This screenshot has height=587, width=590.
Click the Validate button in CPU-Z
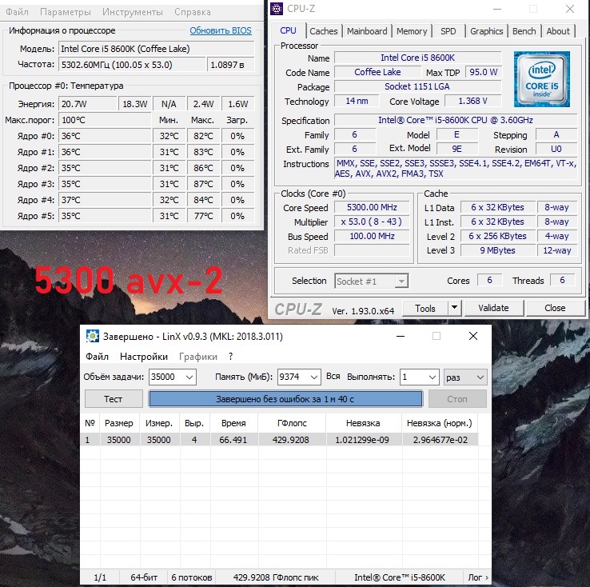pos(494,308)
